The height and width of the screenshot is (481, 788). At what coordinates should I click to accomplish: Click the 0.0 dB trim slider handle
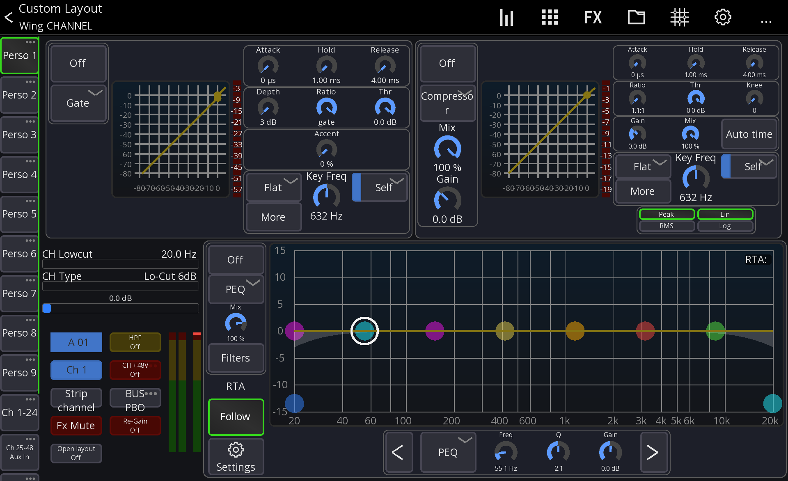point(47,308)
